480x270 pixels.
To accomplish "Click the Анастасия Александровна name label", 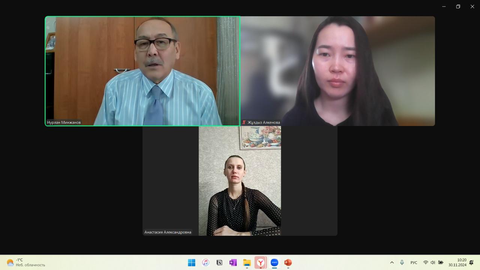I will coord(168,232).
